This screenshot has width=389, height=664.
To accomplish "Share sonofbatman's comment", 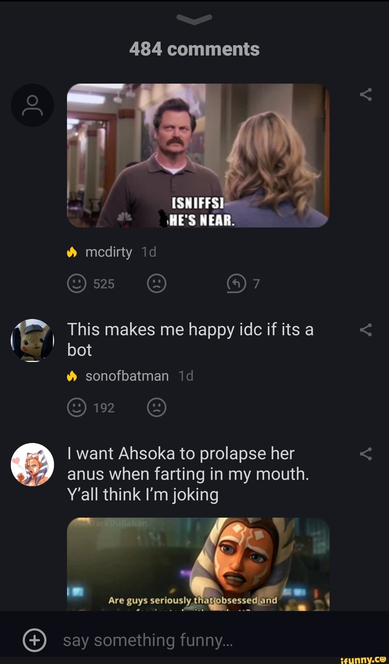I will 366,330.
